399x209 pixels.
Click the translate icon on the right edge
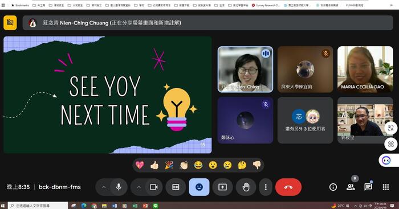pos(391,128)
